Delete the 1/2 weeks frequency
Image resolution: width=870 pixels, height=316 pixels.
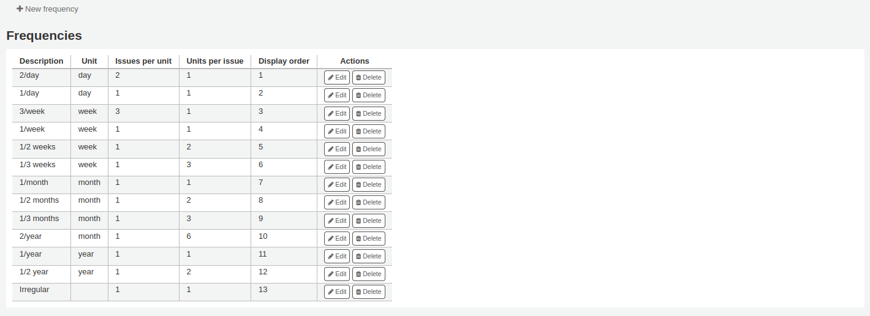tap(368, 149)
